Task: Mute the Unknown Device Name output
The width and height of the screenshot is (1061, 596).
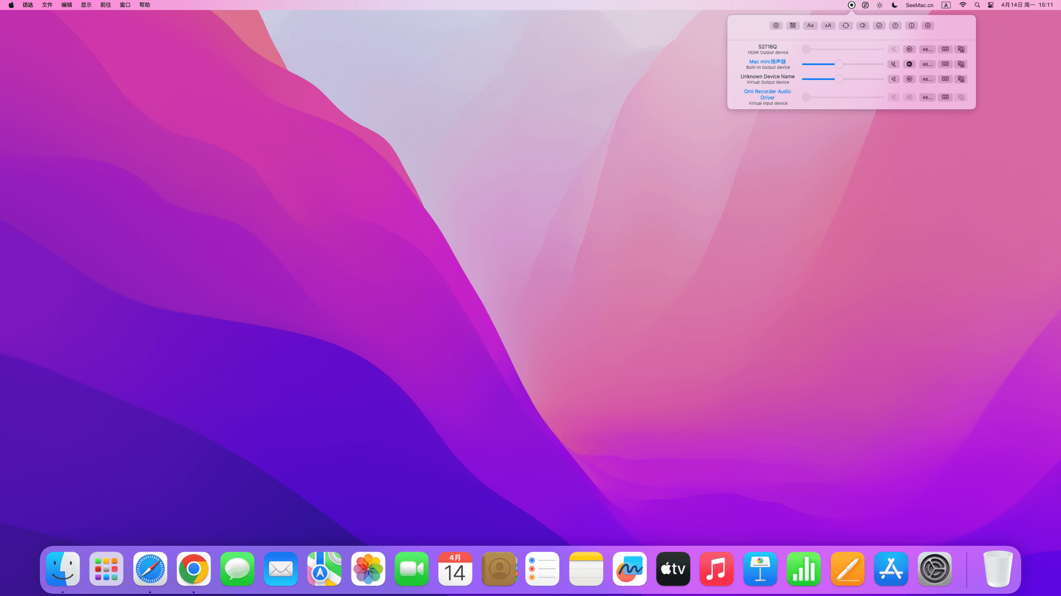Action: 894,79
